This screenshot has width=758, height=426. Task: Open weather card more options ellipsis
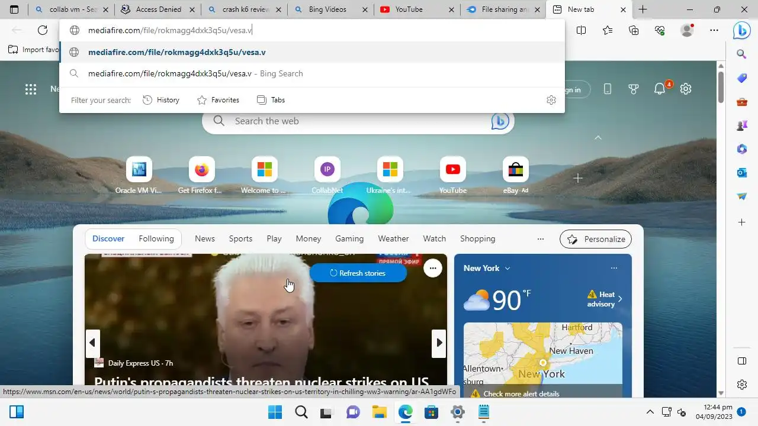click(614, 268)
